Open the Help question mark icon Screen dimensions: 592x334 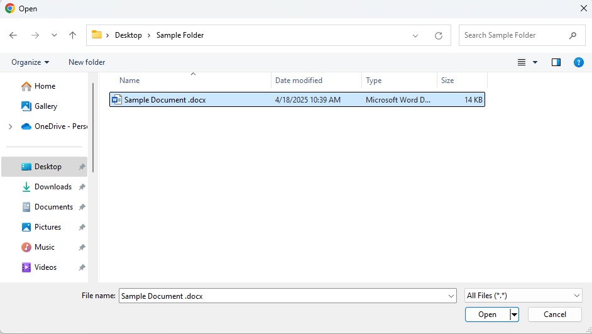click(x=579, y=62)
